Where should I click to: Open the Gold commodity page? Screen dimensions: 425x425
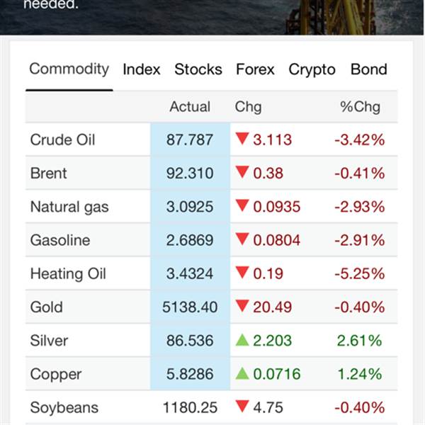pyautogui.click(x=46, y=307)
